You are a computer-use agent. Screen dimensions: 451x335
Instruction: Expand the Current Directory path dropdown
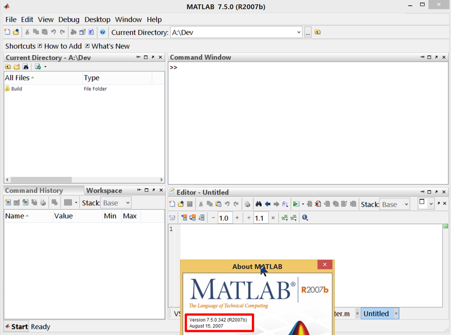coord(299,32)
